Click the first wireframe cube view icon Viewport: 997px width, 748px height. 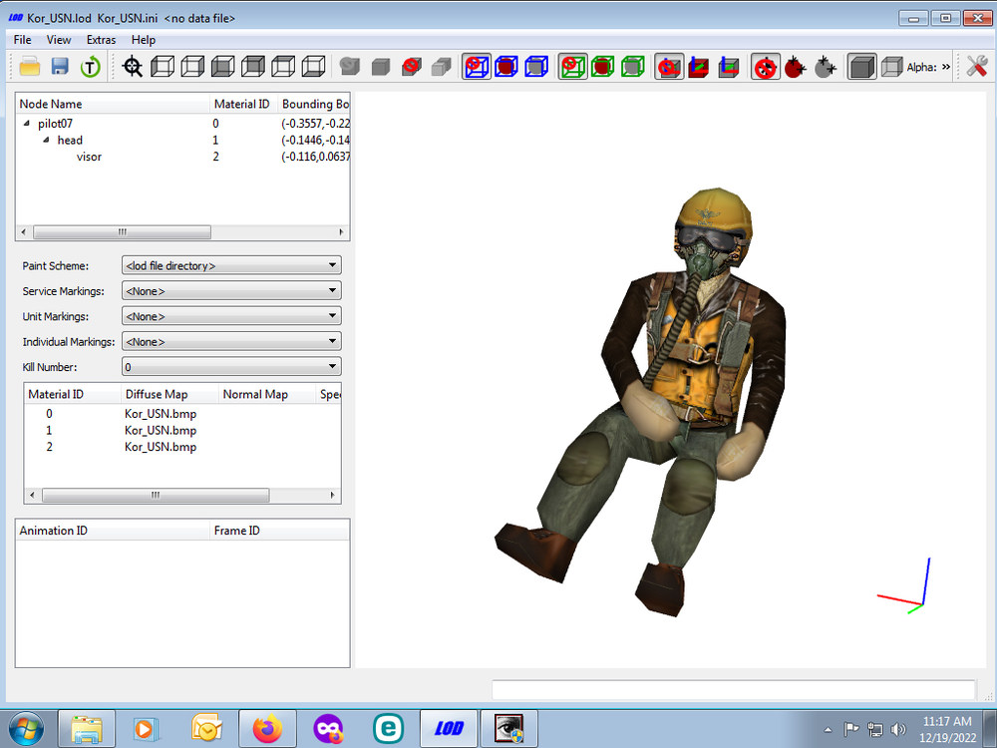pyautogui.click(x=163, y=66)
